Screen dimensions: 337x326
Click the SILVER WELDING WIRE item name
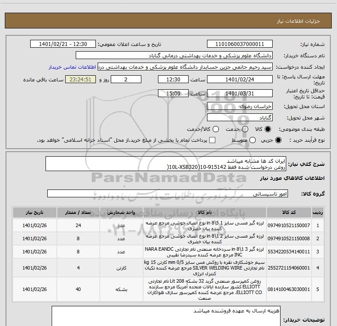(204, 268)
